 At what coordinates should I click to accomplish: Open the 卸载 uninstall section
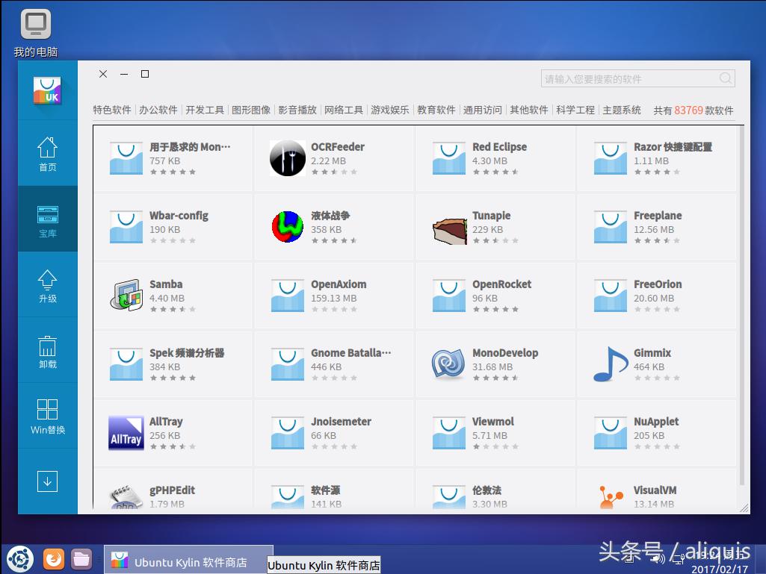(x=47, y=350)
